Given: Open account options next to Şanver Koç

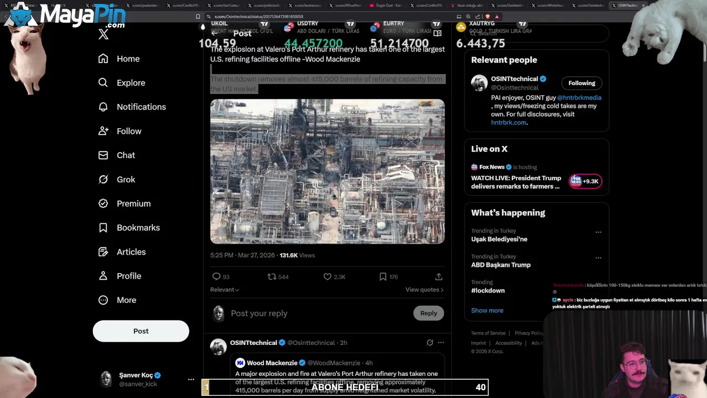Looking at the screenshot, I should click(191, 379).
